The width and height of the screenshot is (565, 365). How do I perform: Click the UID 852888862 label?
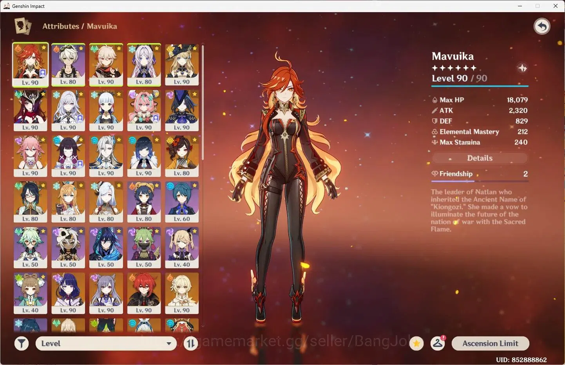click(521, 360)
